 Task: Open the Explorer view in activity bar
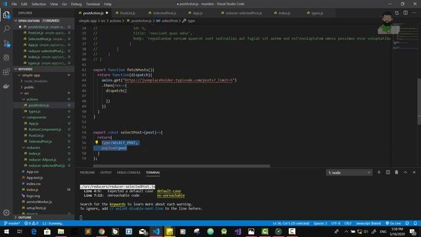pos(7,14)
